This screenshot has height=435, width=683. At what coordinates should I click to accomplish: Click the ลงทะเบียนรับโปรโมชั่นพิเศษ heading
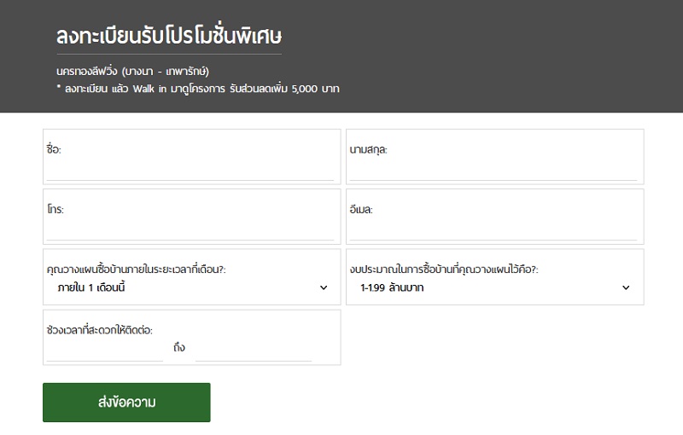[169, 35]
